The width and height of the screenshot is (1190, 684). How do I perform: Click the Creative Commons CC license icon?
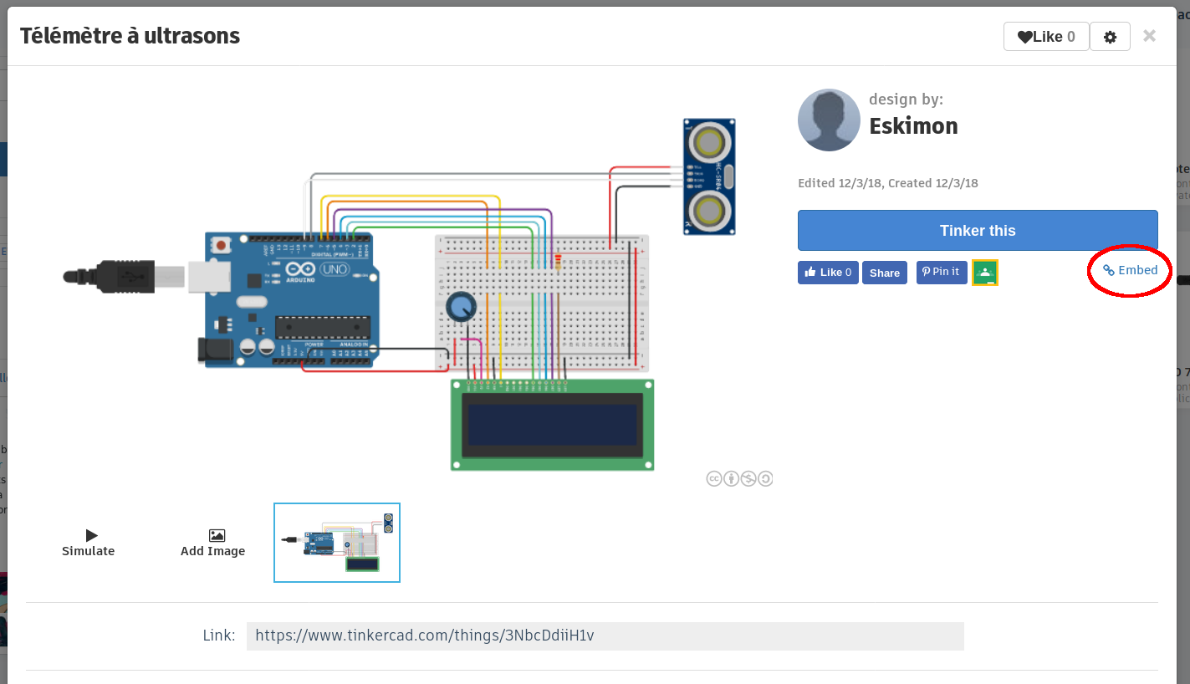pyautogui.click(x=714, y=478)
